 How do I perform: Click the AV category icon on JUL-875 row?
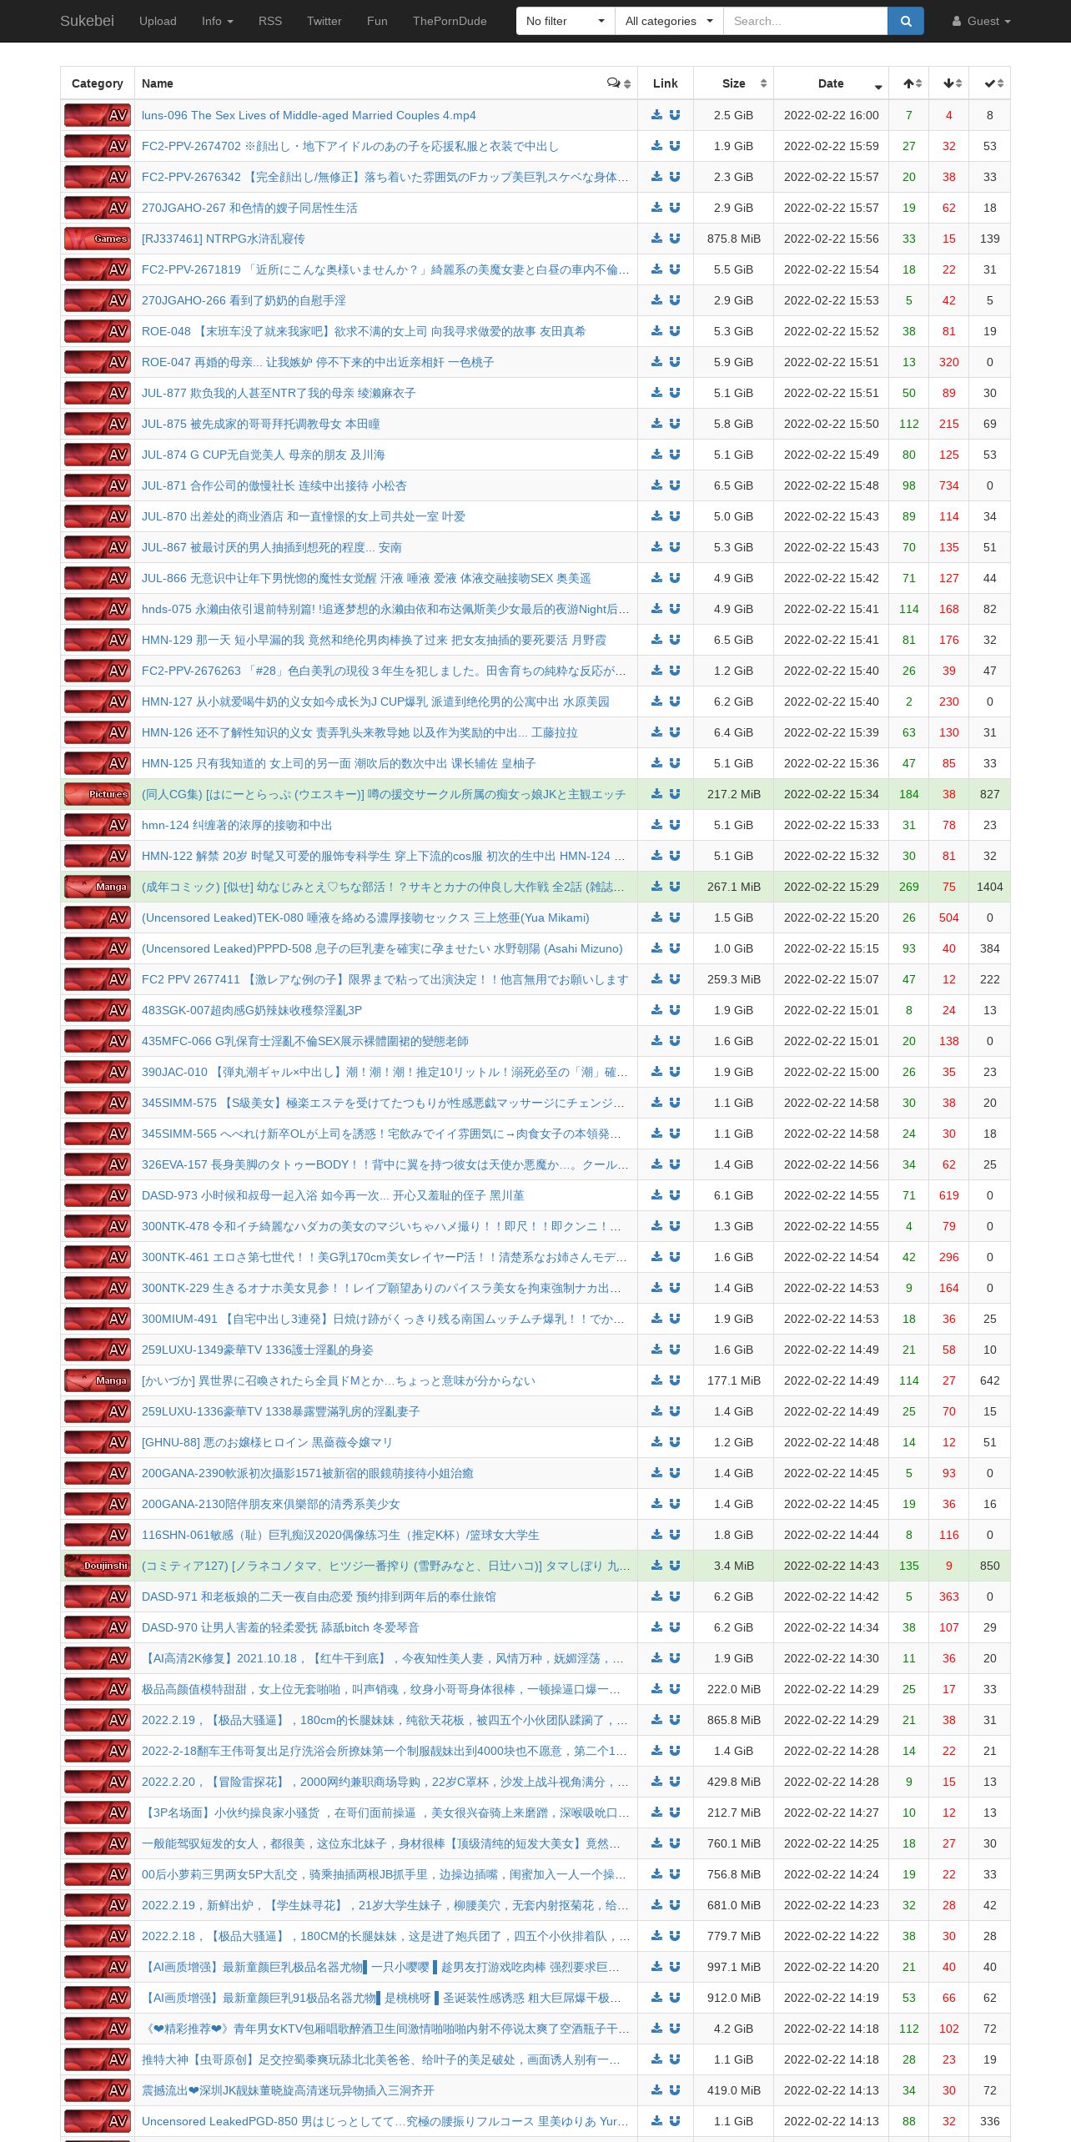(x=98, y=424)
